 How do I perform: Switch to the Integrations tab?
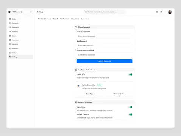coord(75,19)
